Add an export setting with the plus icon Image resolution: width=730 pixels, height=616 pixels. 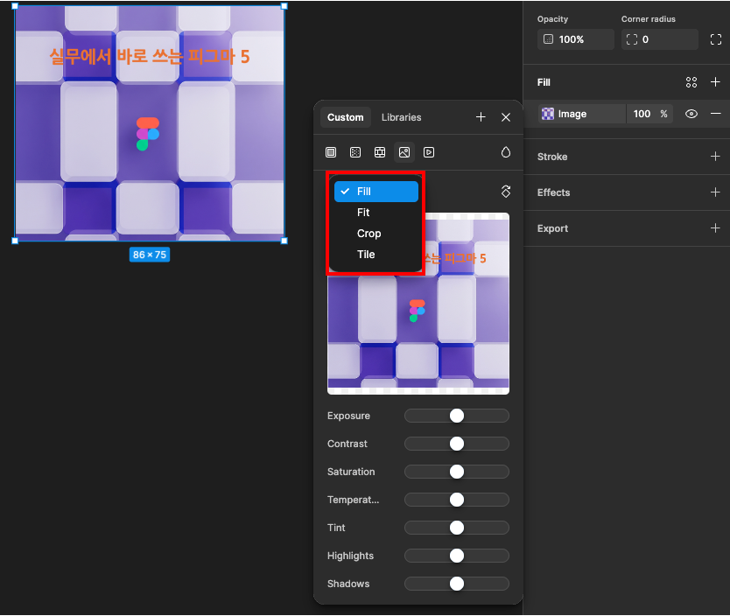716,228
